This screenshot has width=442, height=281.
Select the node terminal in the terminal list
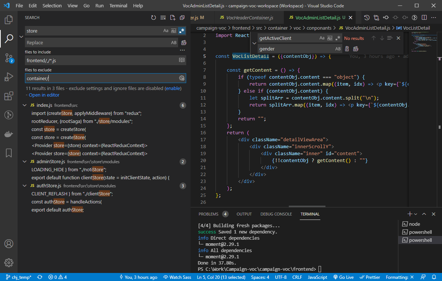420,224
